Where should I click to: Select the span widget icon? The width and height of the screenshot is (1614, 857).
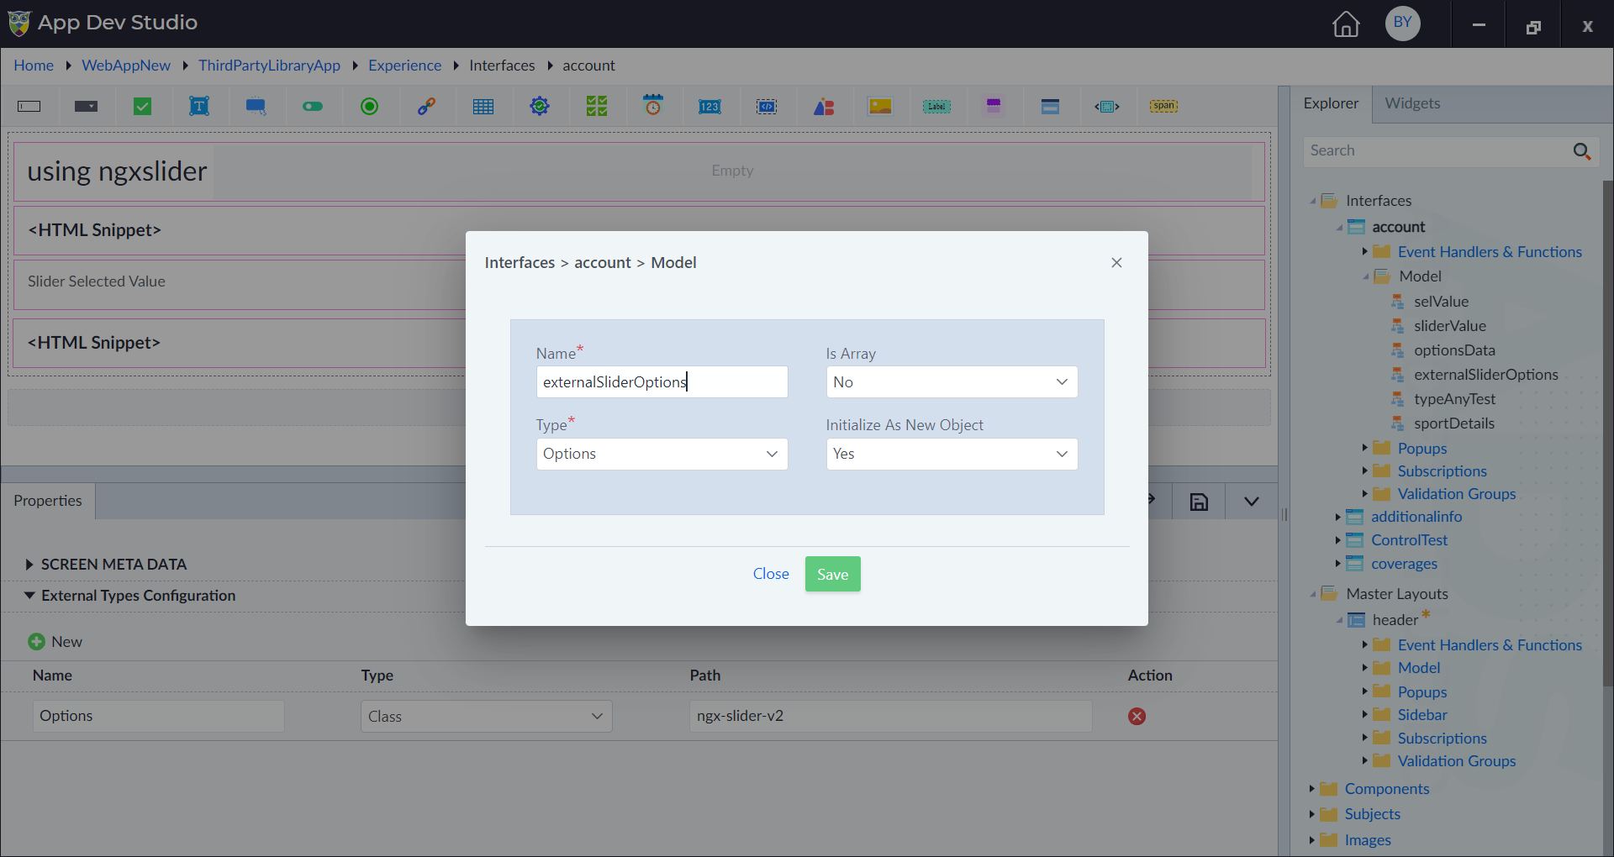pos(1164,107)
